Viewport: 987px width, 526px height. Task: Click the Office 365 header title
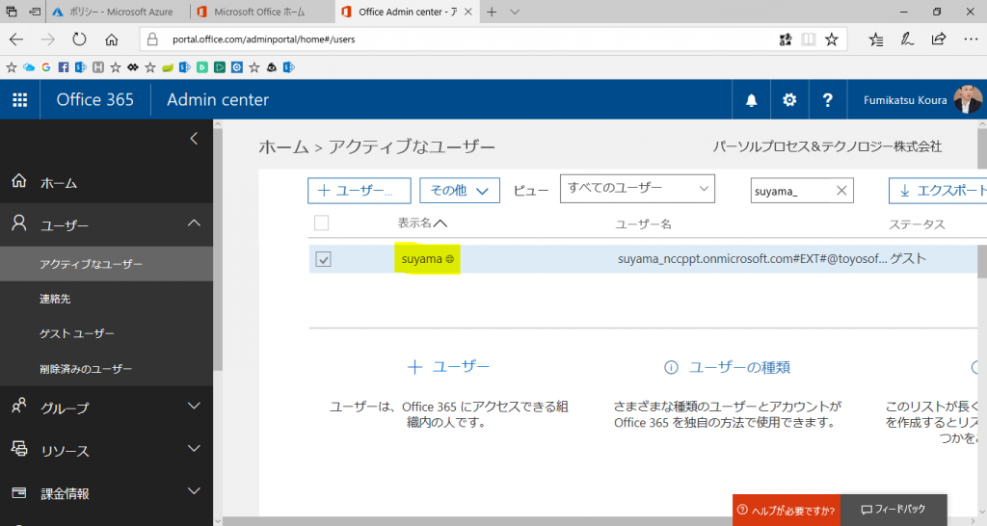[95, 100]
